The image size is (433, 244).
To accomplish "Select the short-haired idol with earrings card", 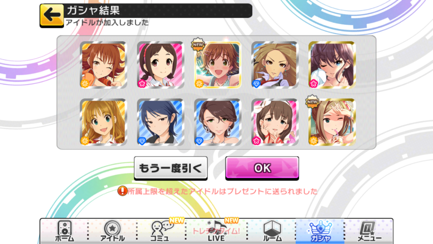I will coord(218,122).
